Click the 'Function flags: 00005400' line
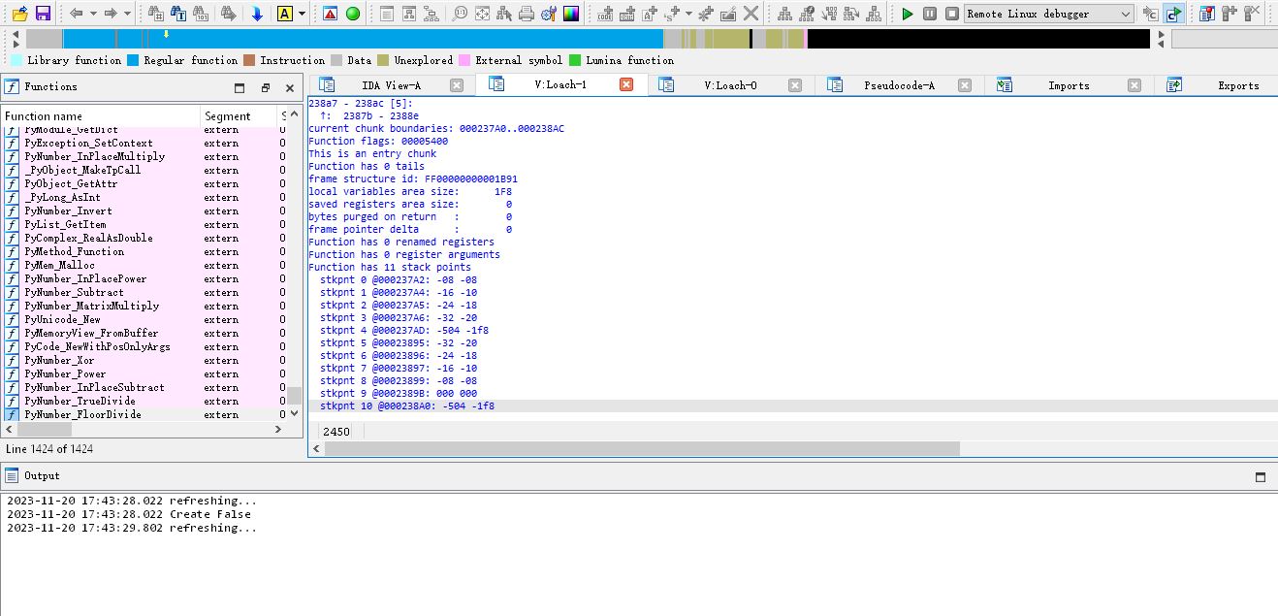The width and height of the screenshot is (1278, 616). pyautogui.click(x=378, y=141)
